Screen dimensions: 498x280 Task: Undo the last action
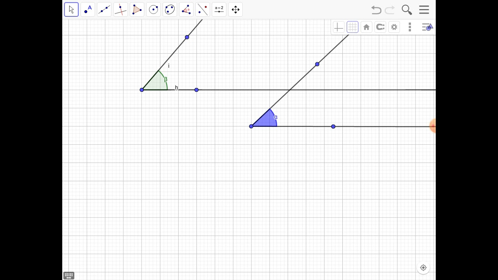pyautogui.click(x=376, y=10)
